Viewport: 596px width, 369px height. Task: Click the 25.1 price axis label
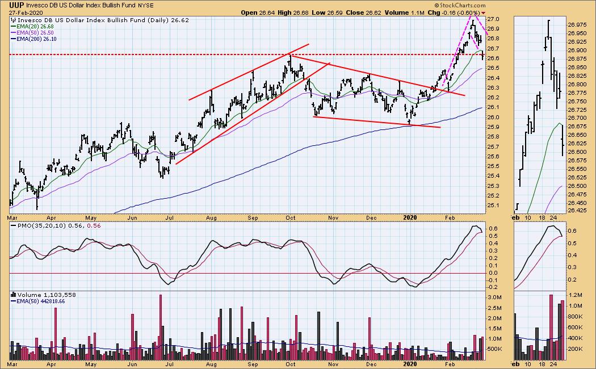pos(494,205)
